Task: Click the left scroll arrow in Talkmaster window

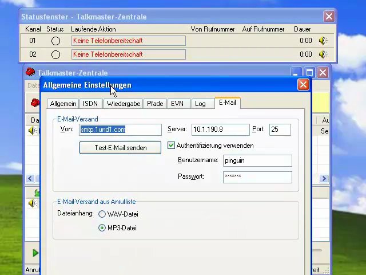Action: tap(30, 179)
